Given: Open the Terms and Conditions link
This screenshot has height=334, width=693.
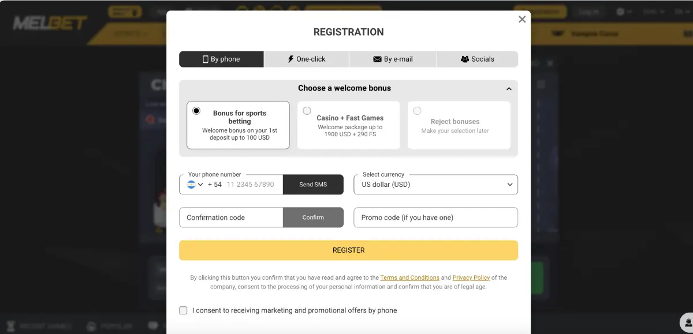Looking at the screenshot, I should [x=410, y=277].
